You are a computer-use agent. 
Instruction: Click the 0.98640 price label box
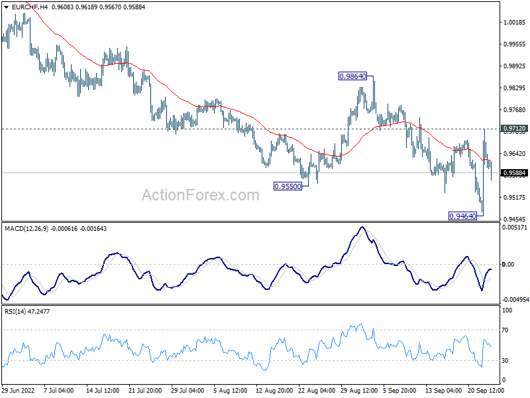[352, 76]
